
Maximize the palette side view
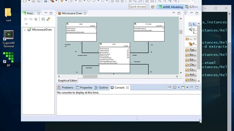coord(197,13)
